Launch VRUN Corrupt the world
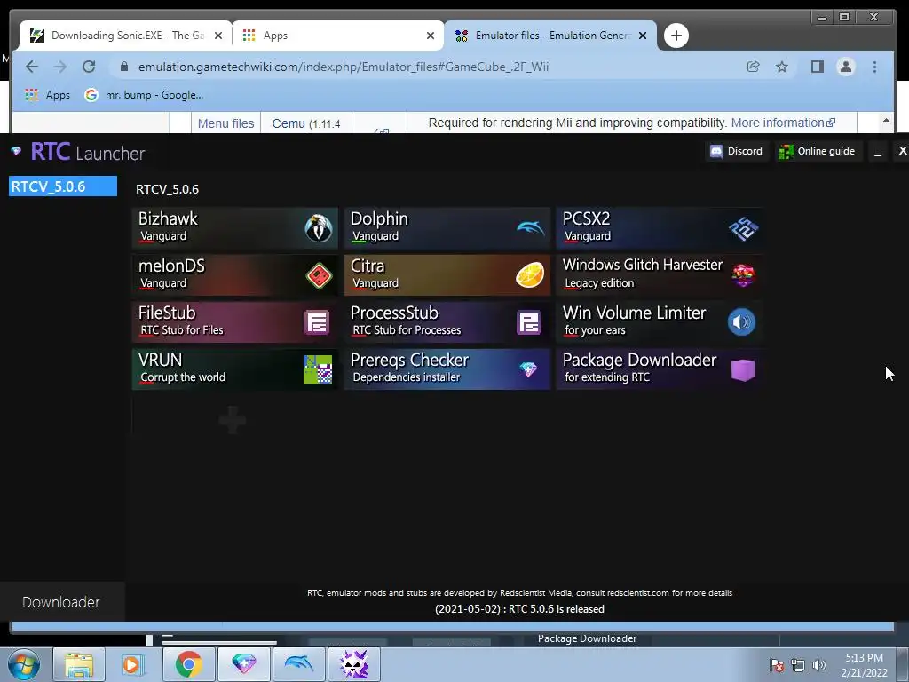The height and width of the screenshot is (682, 909). click(x=234, y=369)
